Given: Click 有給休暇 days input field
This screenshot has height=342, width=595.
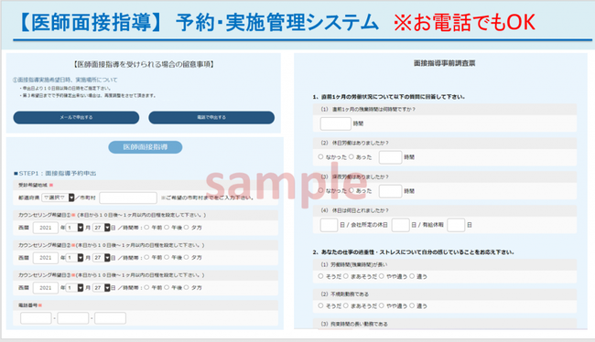Looking at the screenshot, I should tap(456, 225).
